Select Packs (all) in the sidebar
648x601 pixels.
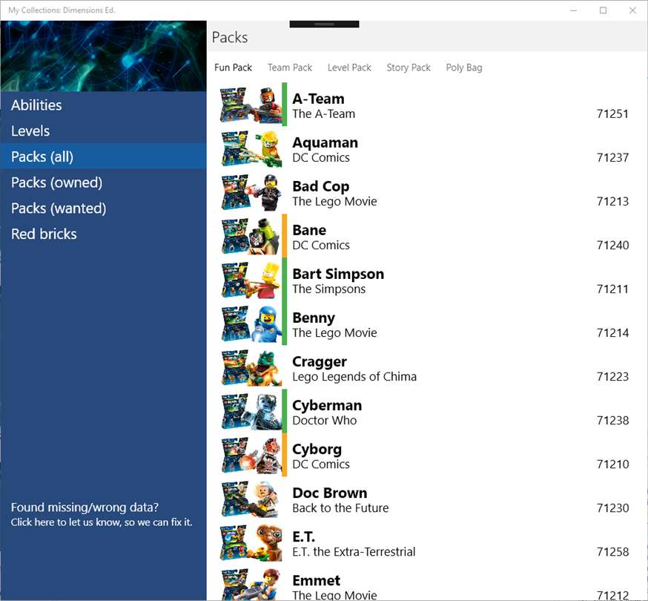pos(103,157)
